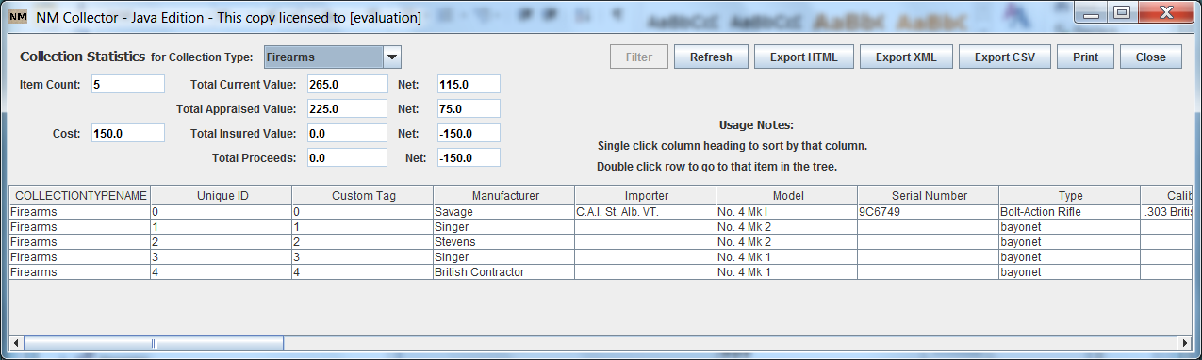The height and width of the screenshot is (360, 1202).
Task: Click the Export CSV button
Action: tap(1005, 57)
